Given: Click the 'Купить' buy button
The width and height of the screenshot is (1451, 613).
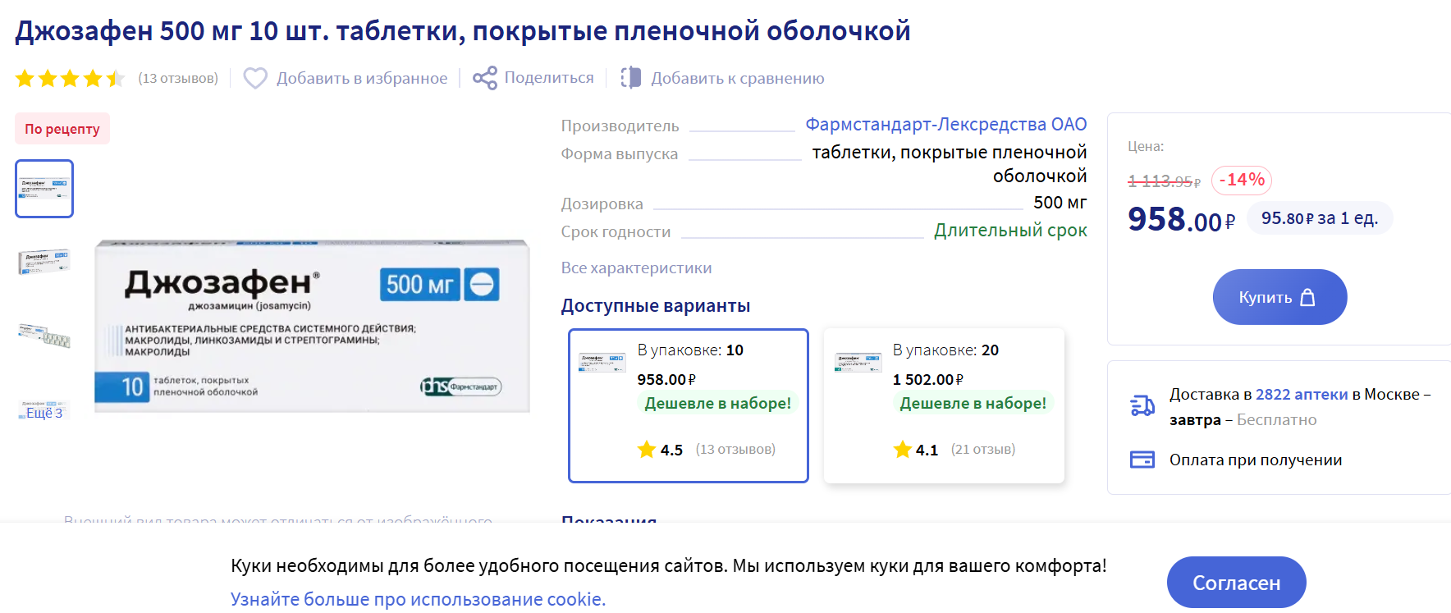Looking at the screenshot, I should [1279, 297].
